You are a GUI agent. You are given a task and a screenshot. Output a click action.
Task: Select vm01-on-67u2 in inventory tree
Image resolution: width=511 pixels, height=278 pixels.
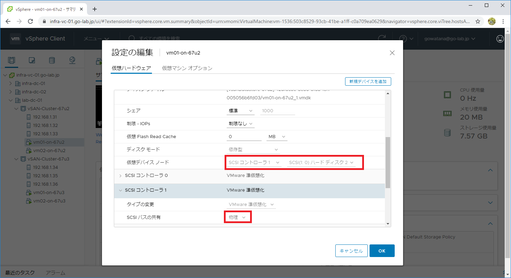49,142
